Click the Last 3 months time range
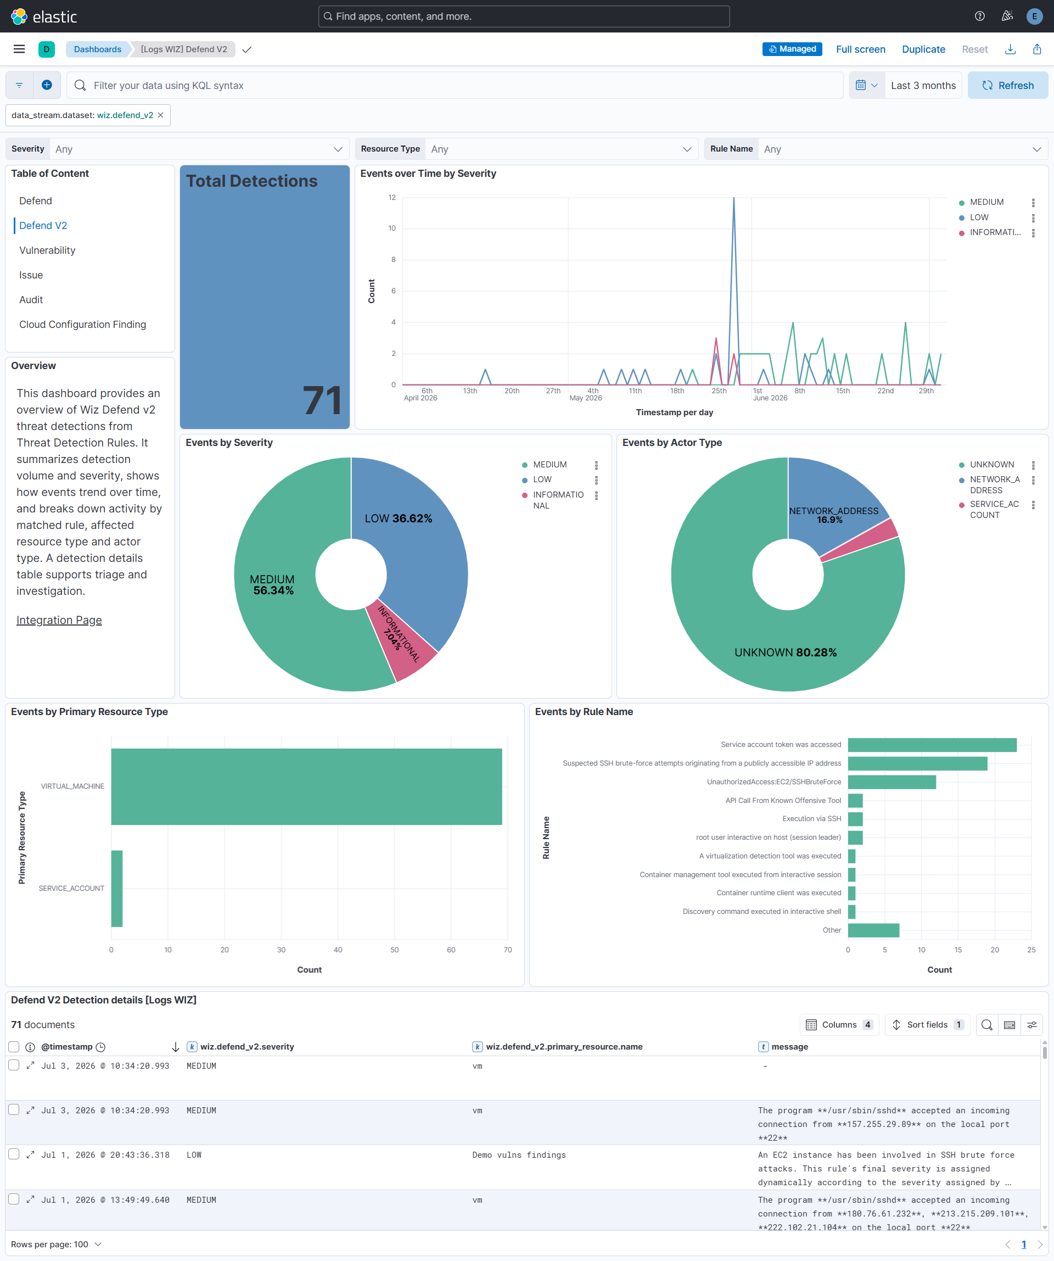 coord(923,85)
